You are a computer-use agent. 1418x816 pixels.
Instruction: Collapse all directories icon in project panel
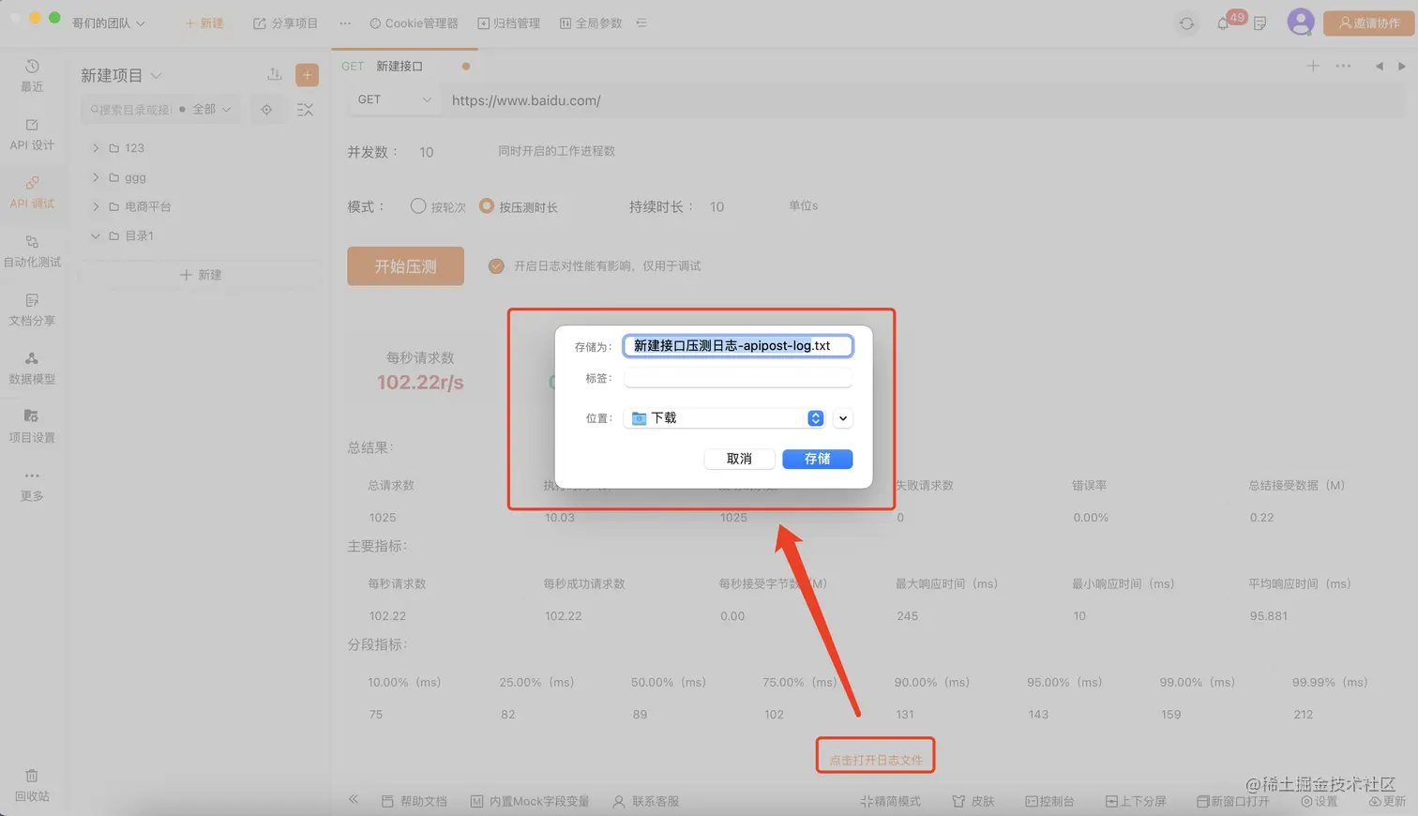(305, 110)
